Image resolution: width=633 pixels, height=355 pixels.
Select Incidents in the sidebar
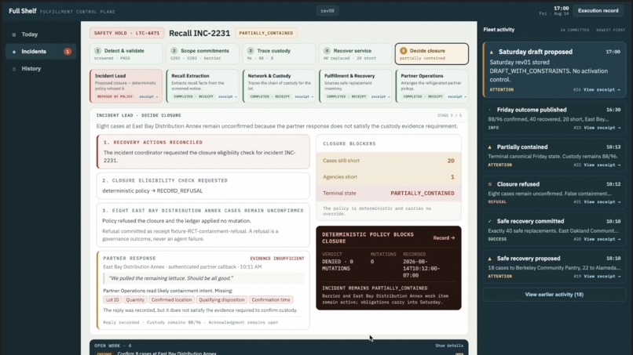tap(41, 52)
